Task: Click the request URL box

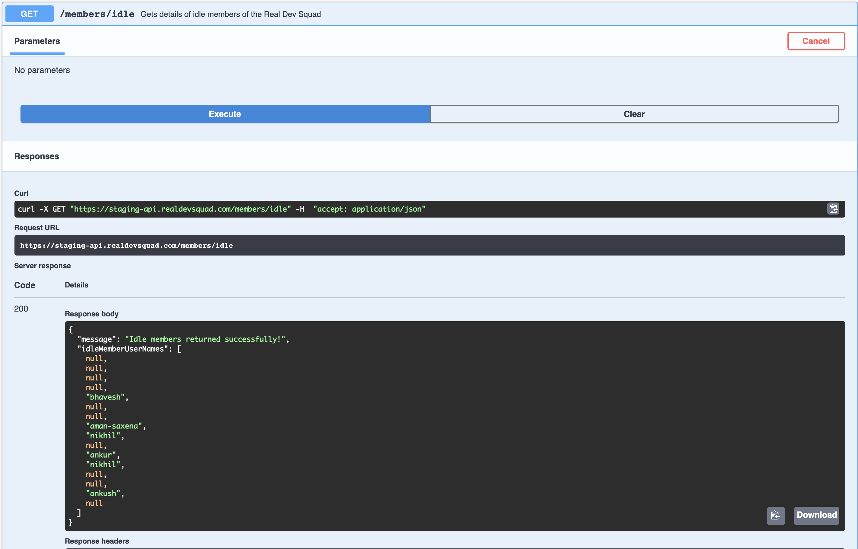Action: tap(429, 245)
